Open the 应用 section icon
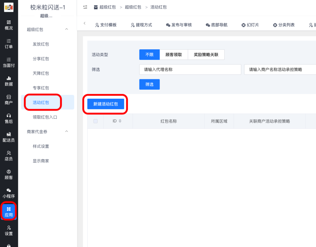The height and width of the screenshot is (247, 316). 9,211
